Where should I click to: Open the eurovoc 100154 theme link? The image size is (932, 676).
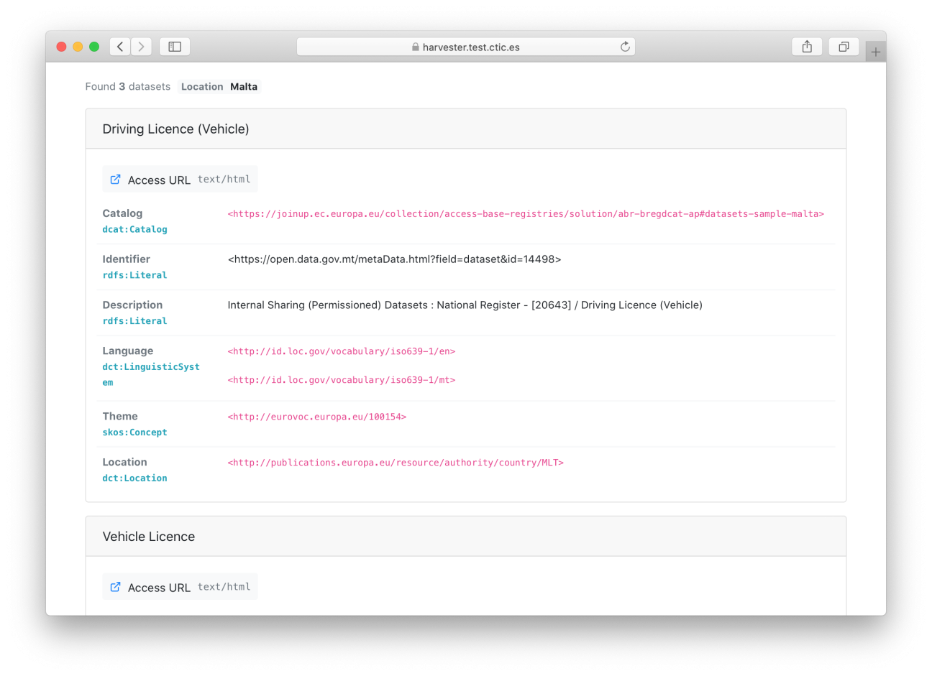[317, 417]
